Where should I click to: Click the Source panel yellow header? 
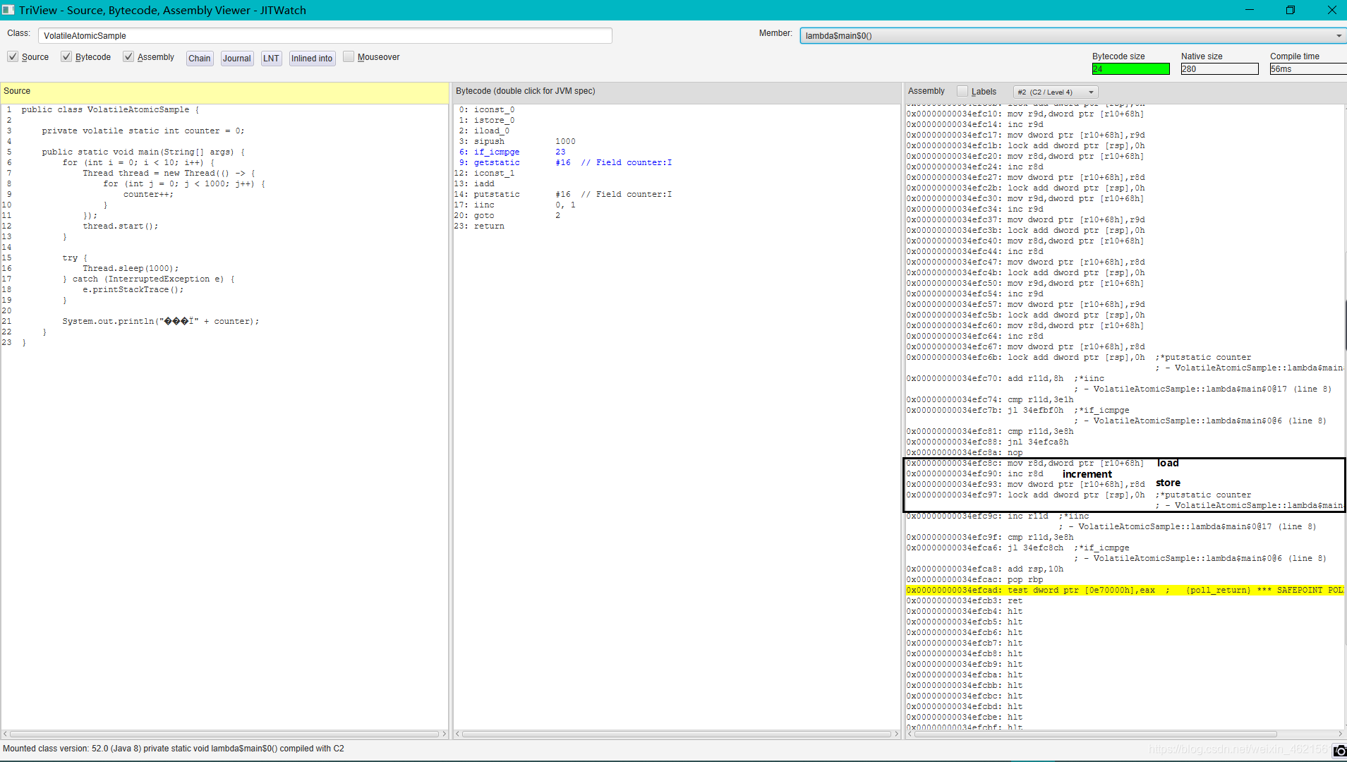(x=224, y=92)
